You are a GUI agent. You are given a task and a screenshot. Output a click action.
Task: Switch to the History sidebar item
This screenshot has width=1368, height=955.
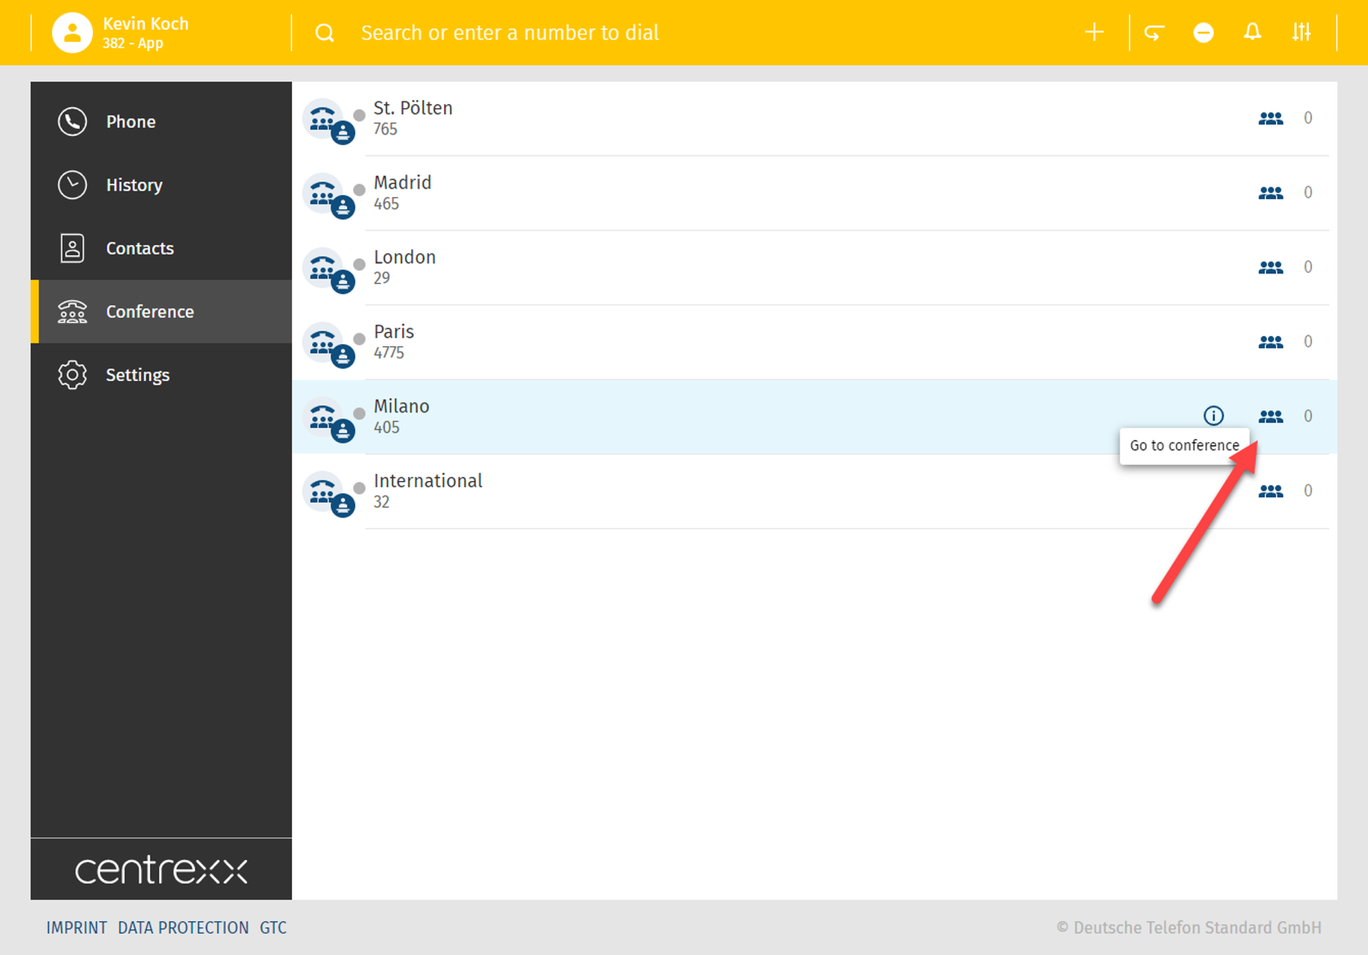click(x=133, y=185)
